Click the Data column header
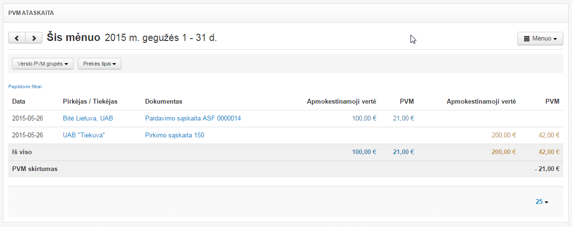Screen dimensions: 572x227 19,101
